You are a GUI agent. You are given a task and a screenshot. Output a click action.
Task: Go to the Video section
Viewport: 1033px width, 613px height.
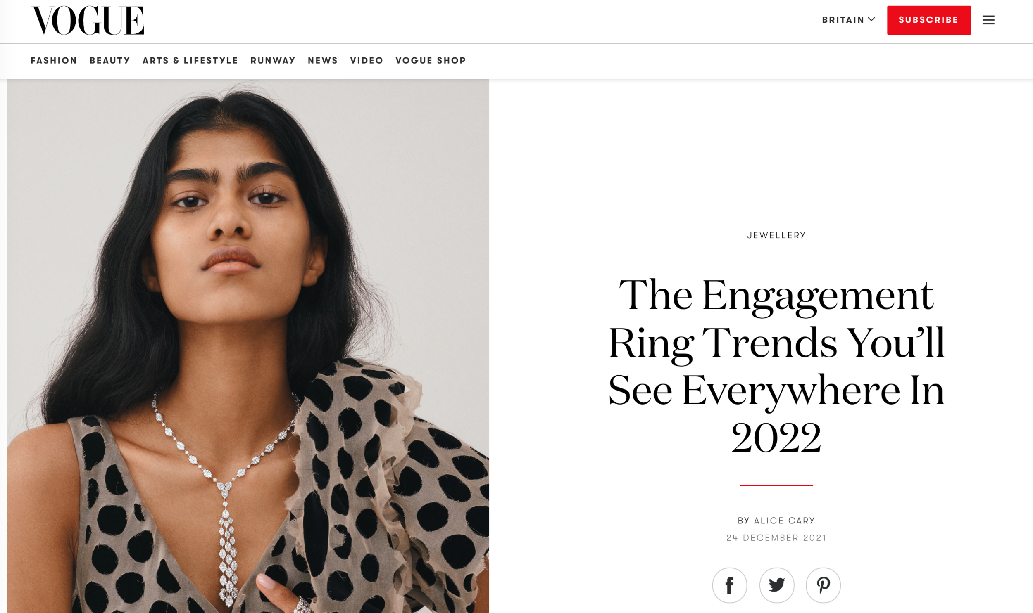(367, 60)
